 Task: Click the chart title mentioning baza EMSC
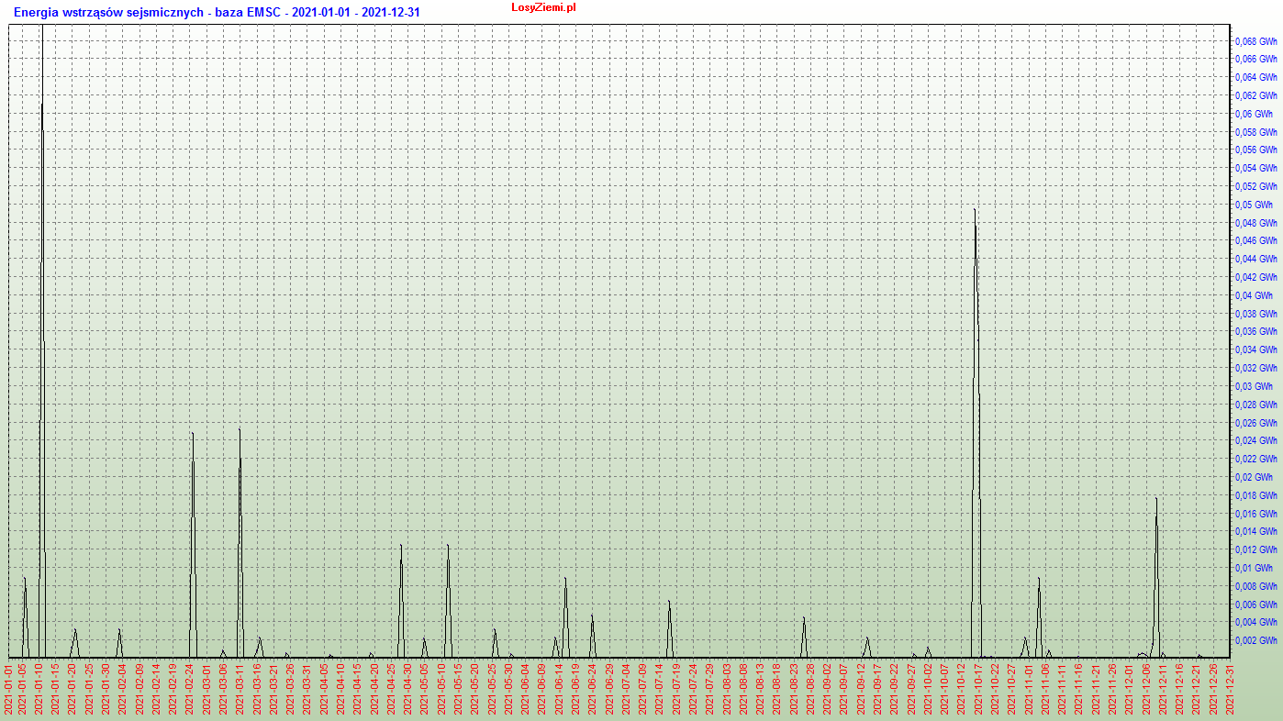click(x=217, y=13)
